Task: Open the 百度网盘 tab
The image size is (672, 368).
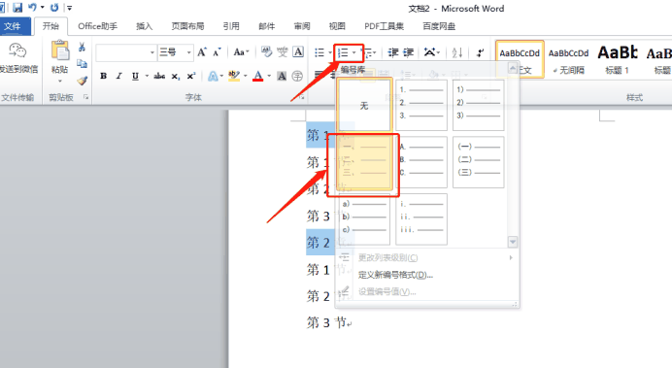Action: 439,26
